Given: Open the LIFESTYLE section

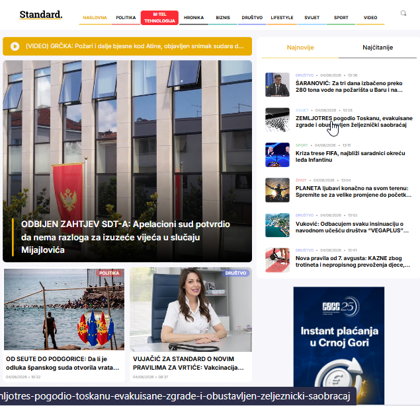Looking at the screenshot, I should point(282,18).
